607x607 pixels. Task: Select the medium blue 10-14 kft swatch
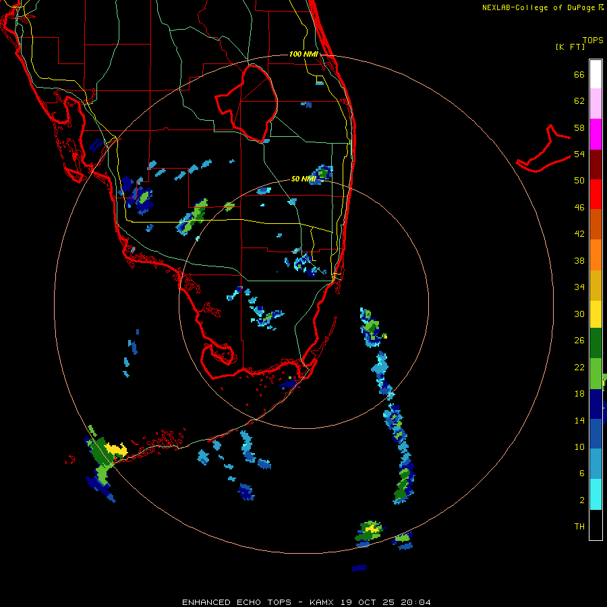pos(596,434)
